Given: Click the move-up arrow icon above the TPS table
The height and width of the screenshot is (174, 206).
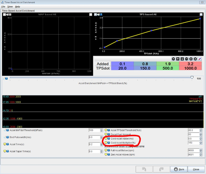Looking at the screenshot, I should pos(178,59).
